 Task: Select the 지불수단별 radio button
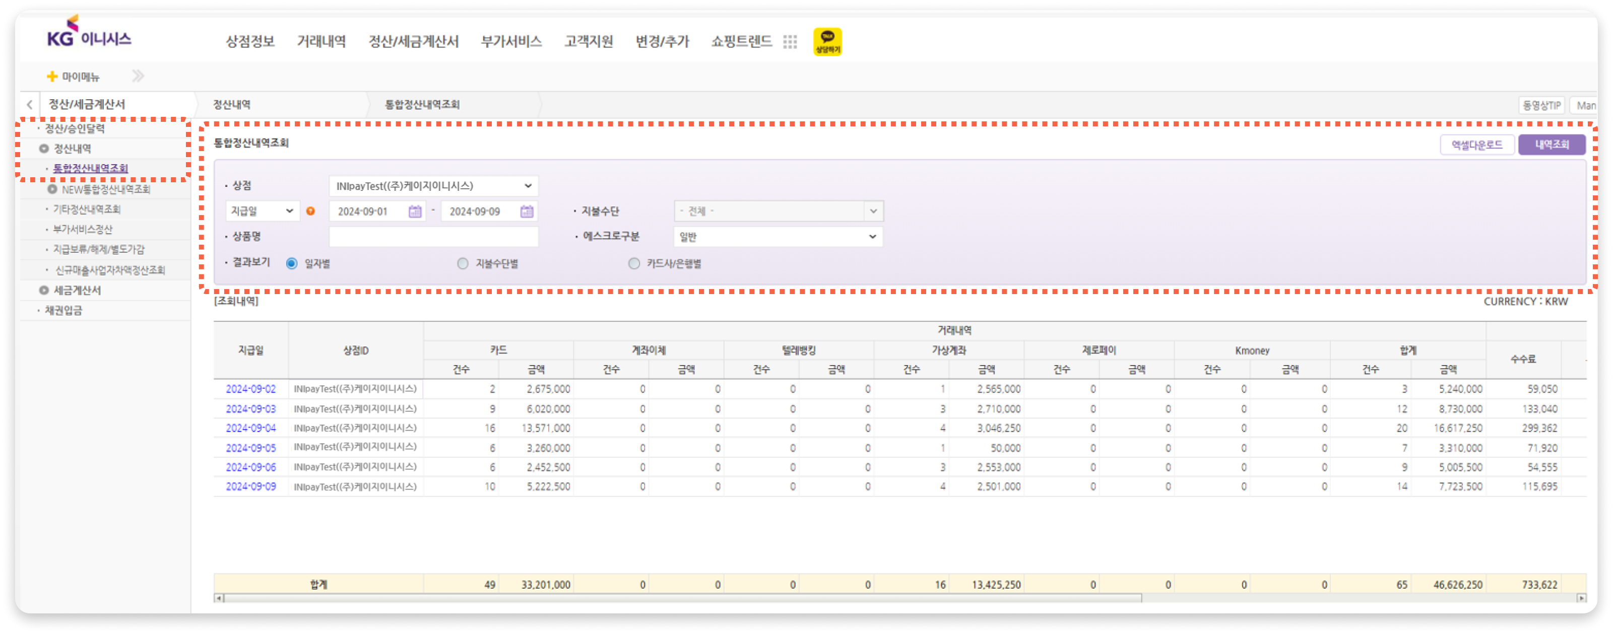tap(462, 263)
